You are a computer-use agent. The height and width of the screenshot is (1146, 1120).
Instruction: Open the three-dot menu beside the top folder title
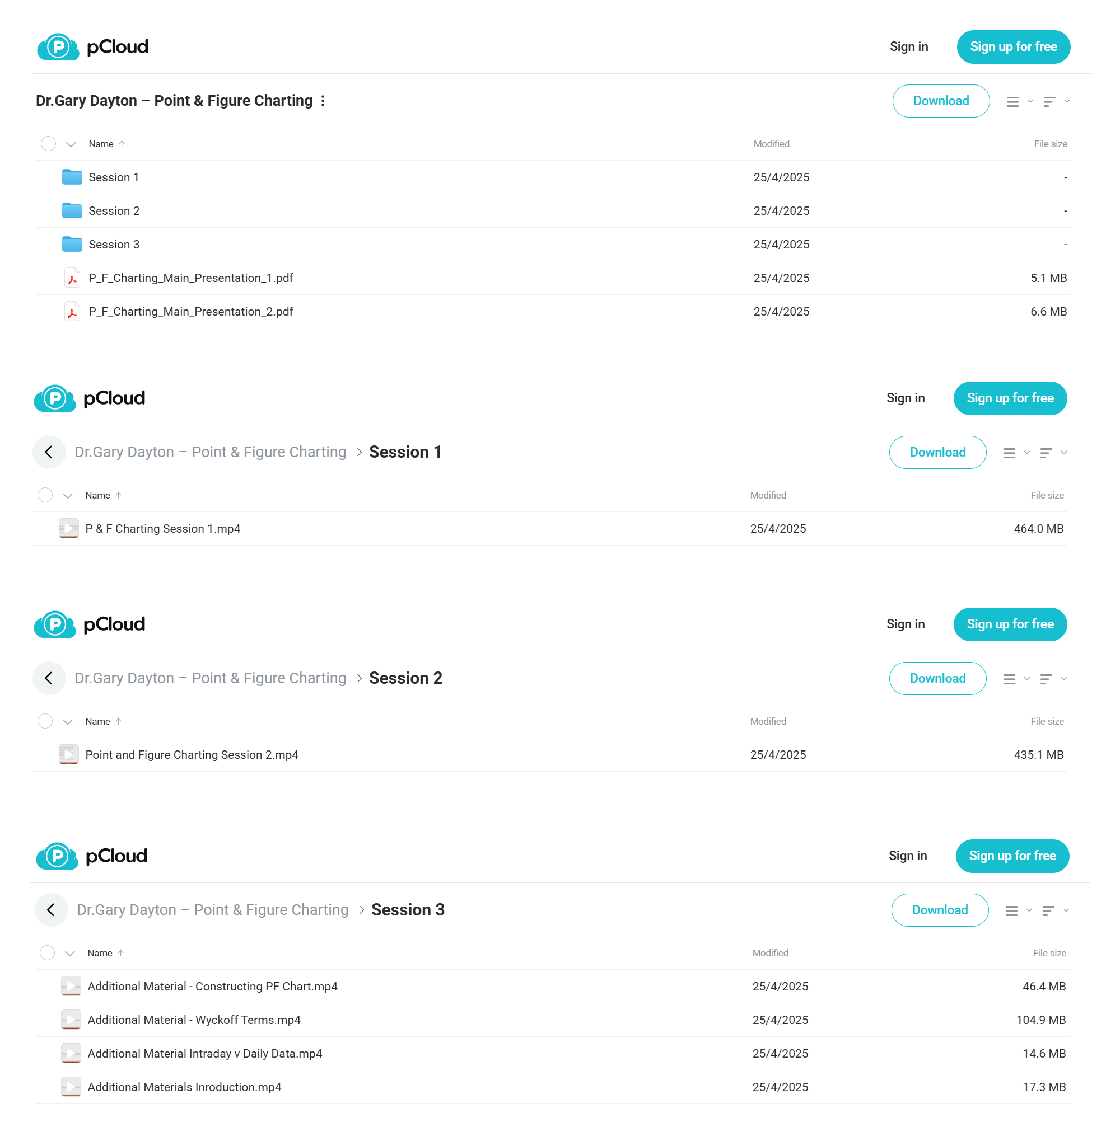(323, 101)
